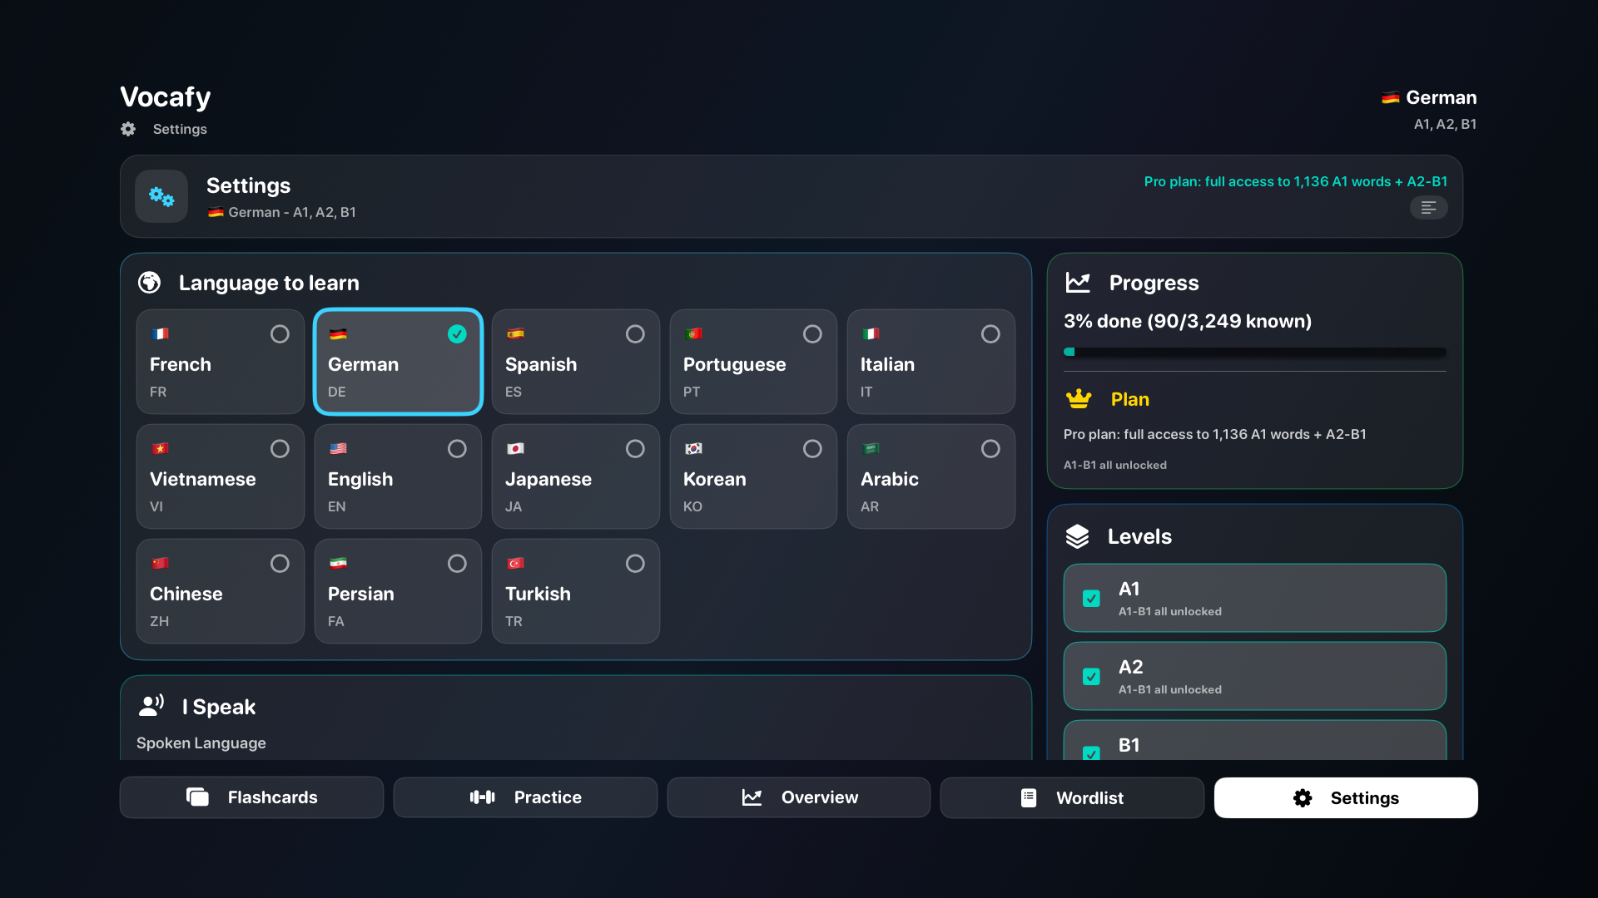Choose the English language card

(x=398, y=476)
